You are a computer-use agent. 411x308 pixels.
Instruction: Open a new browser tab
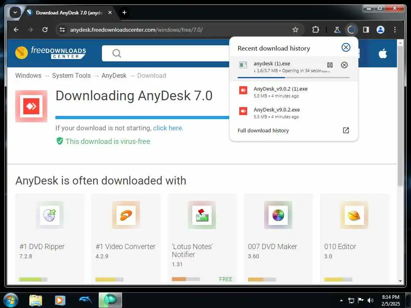[x=124, y=12]
